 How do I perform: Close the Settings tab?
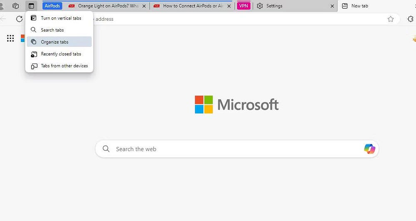[332, 6]
